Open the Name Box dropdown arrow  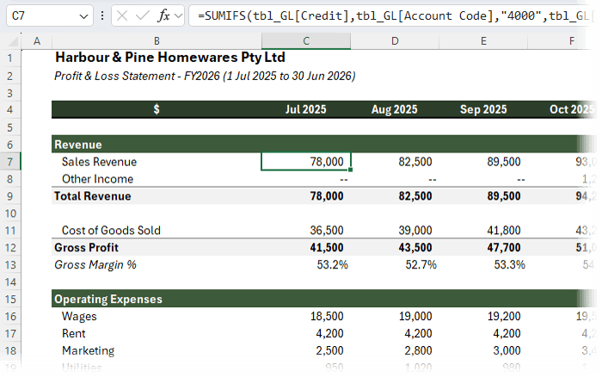(83, 16)
